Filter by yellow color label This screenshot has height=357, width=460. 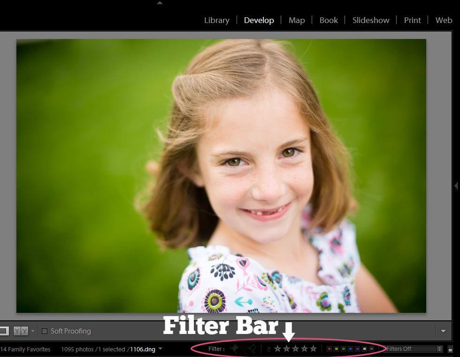coord(336,349)
